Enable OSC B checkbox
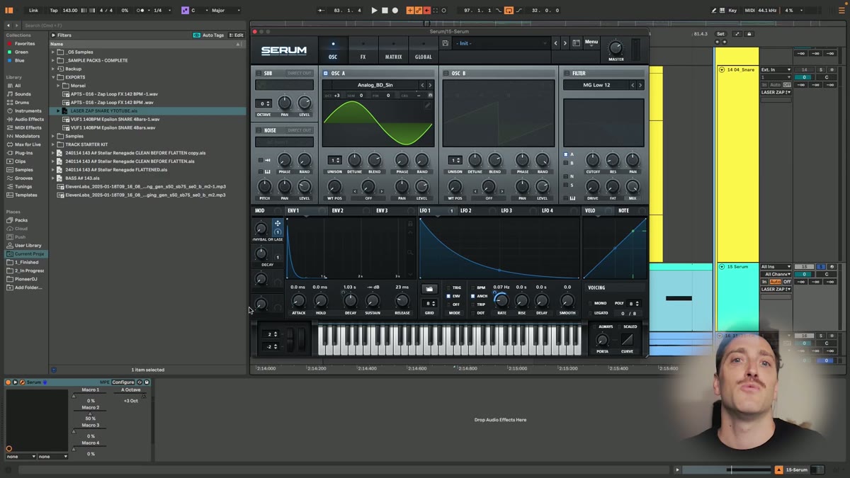The width and height of the screenshot is (850, 478). (x=446, y=74)
